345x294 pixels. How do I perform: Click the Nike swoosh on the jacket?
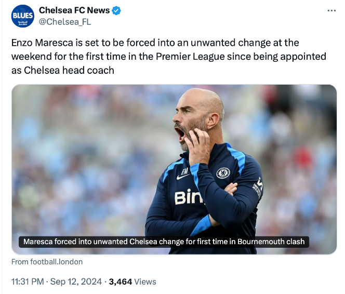pos(183,177)
